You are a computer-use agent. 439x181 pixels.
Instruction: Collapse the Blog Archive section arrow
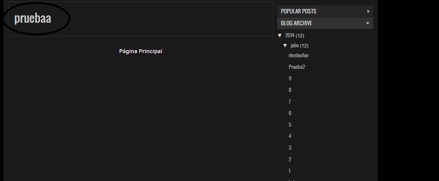[x=367, y=23]
